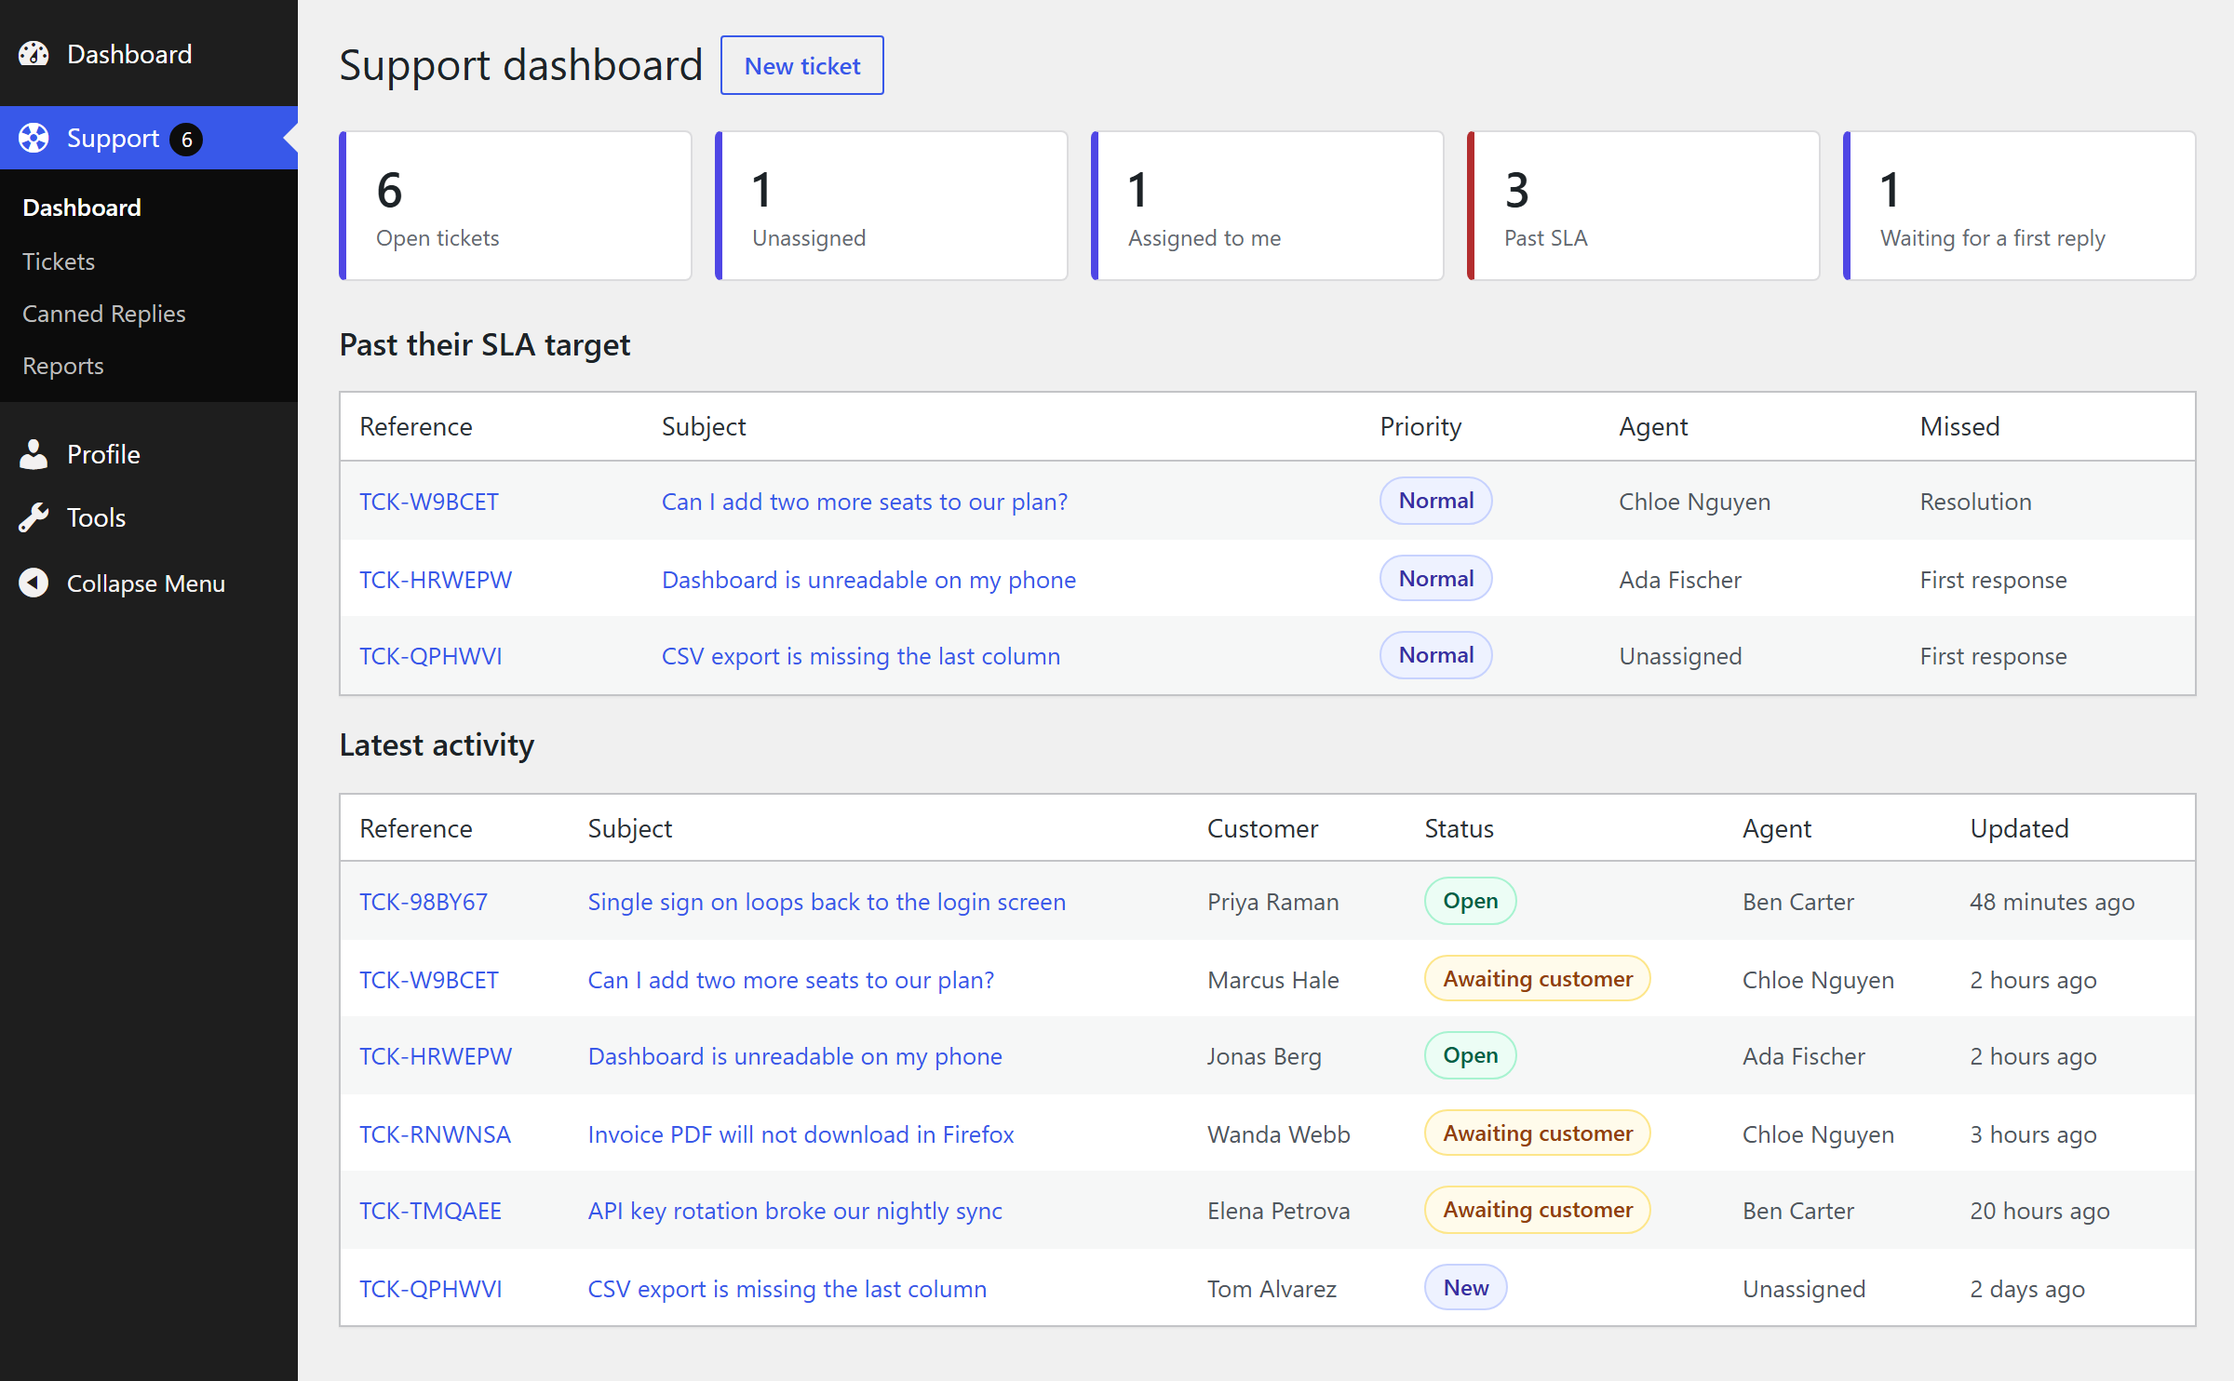Open the top Dashboard menu item
2234x1381 pixels.
149,54
